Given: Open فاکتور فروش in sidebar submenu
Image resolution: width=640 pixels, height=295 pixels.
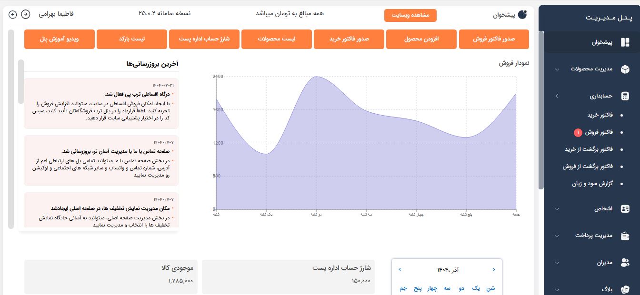Looking at the screenshot, I should [x=599, y=132].
